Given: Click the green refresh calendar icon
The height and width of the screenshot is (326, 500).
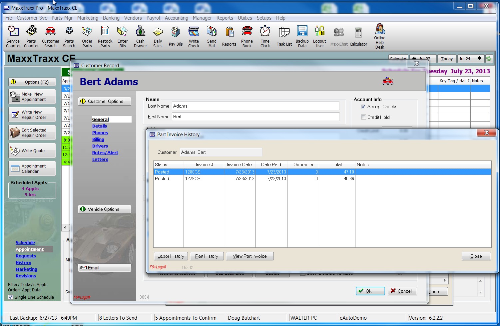Looking at the screenshot, I should point(489,59).
